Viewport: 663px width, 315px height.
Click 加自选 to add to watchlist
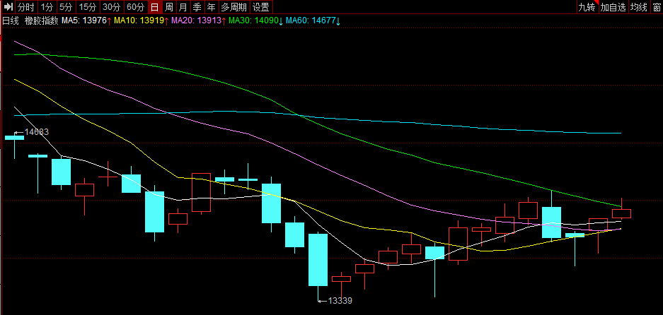tap(613, 7)
